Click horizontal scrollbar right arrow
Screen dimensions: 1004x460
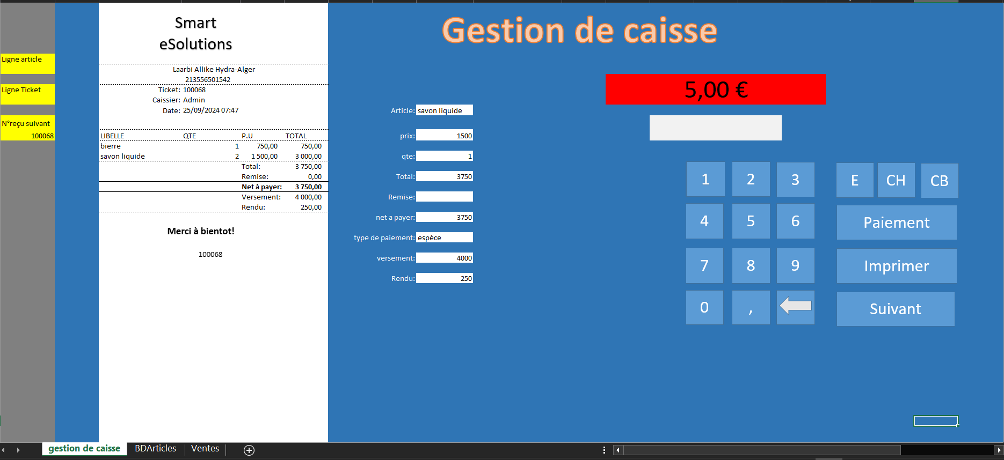coord(999,450)
